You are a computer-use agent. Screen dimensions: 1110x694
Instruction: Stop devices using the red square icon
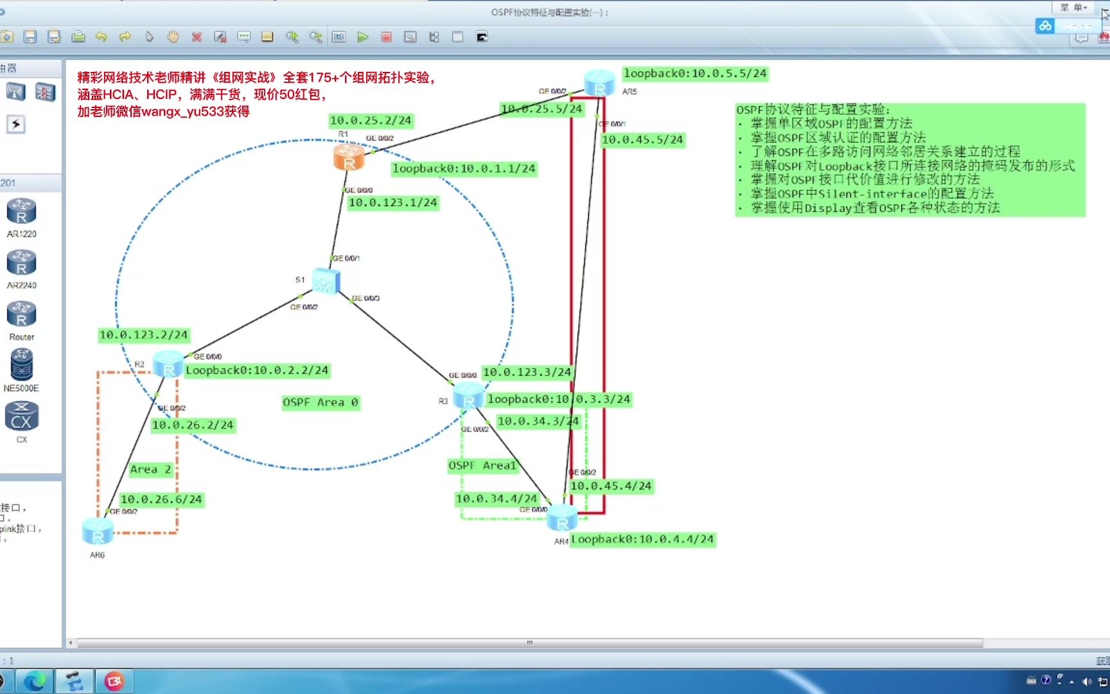(386, 37)
